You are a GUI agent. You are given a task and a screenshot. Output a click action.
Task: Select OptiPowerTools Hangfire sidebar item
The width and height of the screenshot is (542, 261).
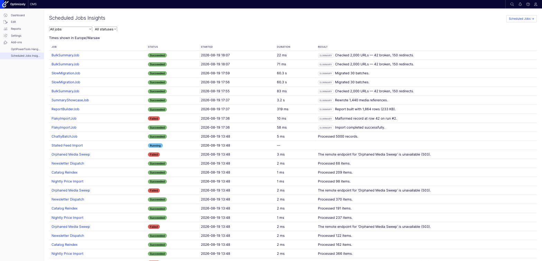click(26, 49)
